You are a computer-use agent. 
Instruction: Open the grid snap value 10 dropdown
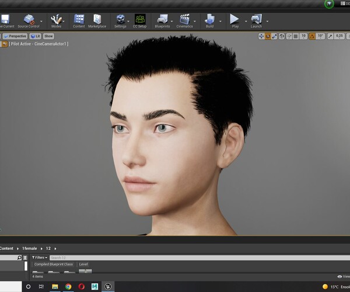point(303,36)
